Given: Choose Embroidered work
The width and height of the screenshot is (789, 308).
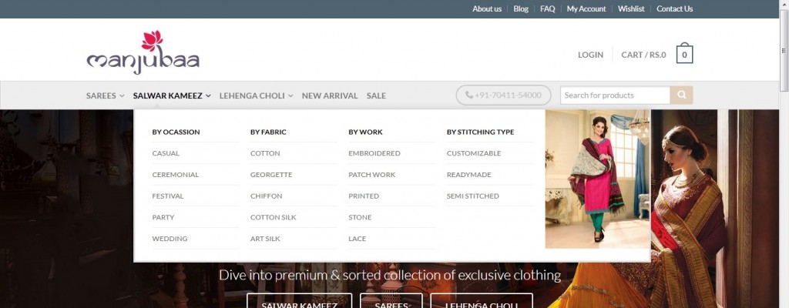Looking at the screenshot, I should coord(374,153).
